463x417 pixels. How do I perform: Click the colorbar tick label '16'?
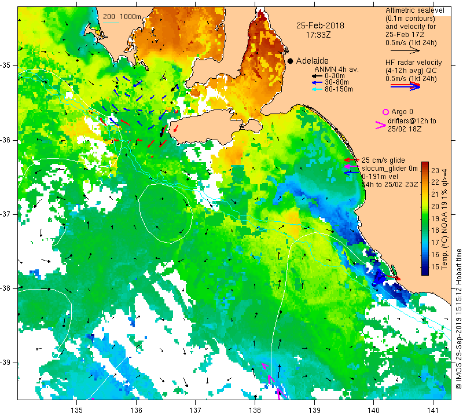point(435,254)
